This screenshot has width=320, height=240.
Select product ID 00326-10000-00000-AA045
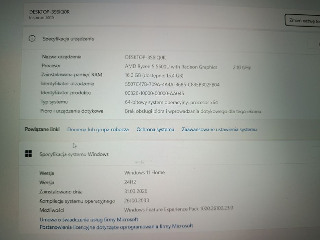pos(154,94)
